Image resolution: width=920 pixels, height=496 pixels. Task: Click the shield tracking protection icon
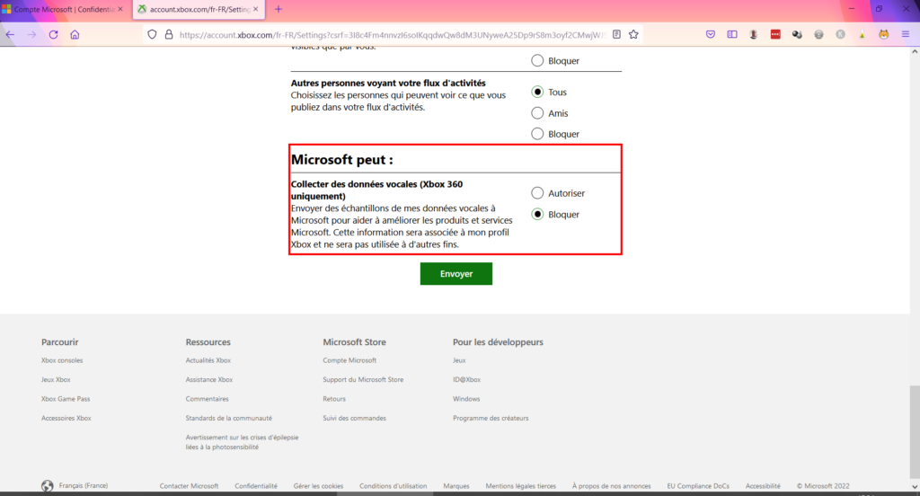coord(152,35)
